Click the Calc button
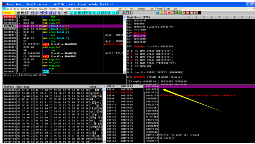 [x=151, y=9]
